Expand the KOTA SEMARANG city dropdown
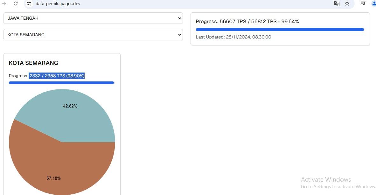The image size is (376, 195). pyautogui.click(x=93, y=35)
